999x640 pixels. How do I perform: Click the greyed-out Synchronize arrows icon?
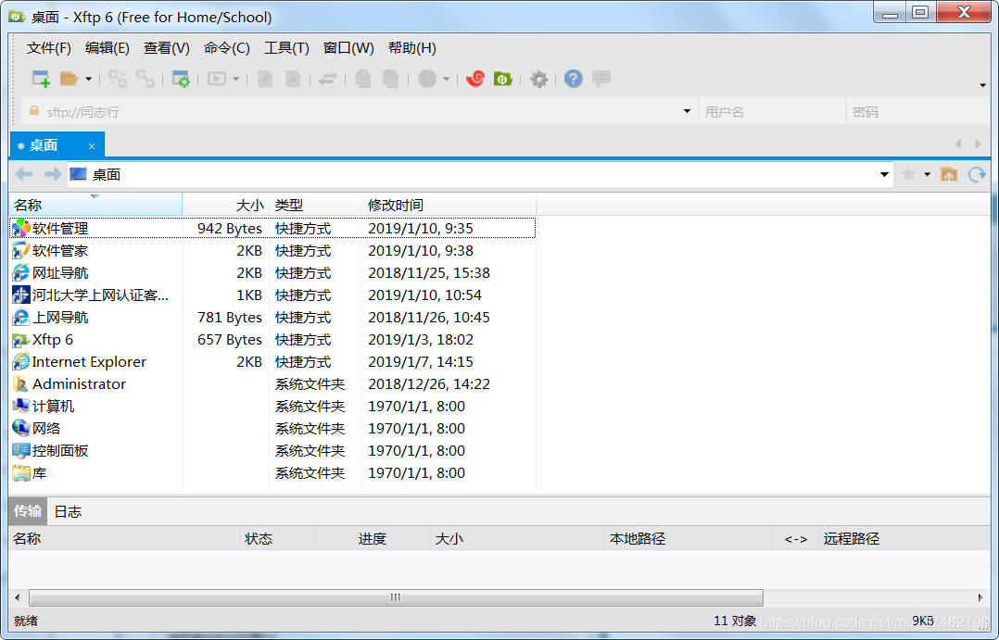click(327, 79)
